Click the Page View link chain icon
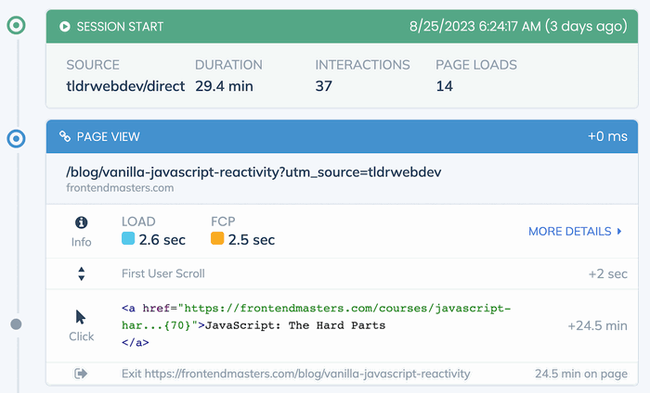This screenshot has width=650, height=393. [x=65, y=136]
